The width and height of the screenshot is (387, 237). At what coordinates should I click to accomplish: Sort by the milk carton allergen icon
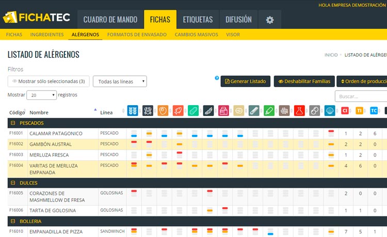[x=223, y=111]
